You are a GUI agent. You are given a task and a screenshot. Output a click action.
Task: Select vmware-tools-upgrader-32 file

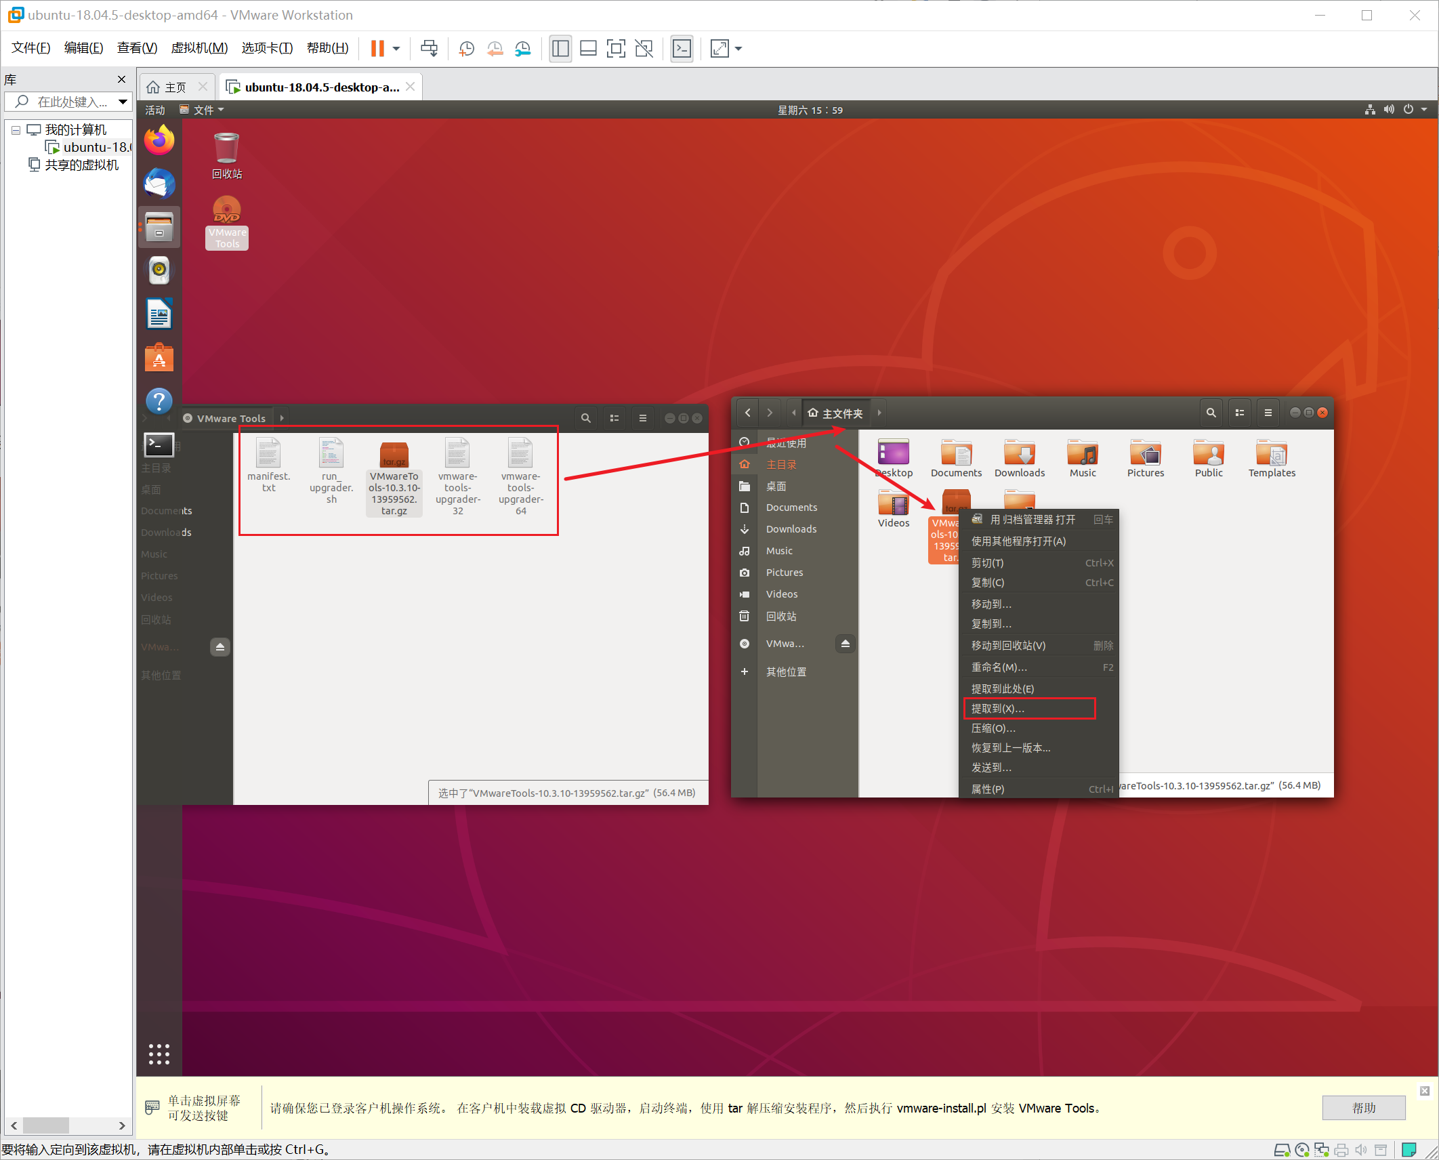point(458,476)
